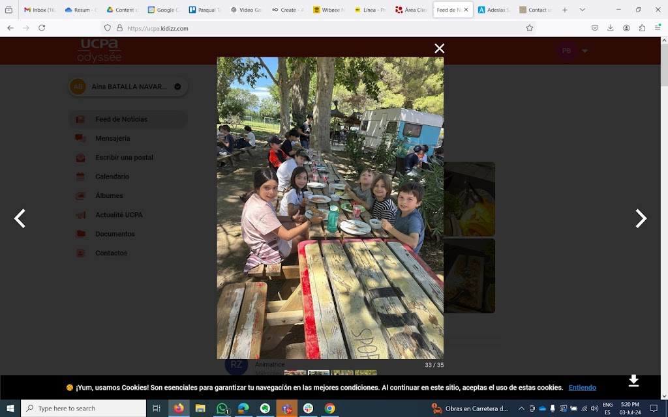This screenshot has height=417, width=668.
Task: Bookmark this page with star
Action: click(530, 28)
